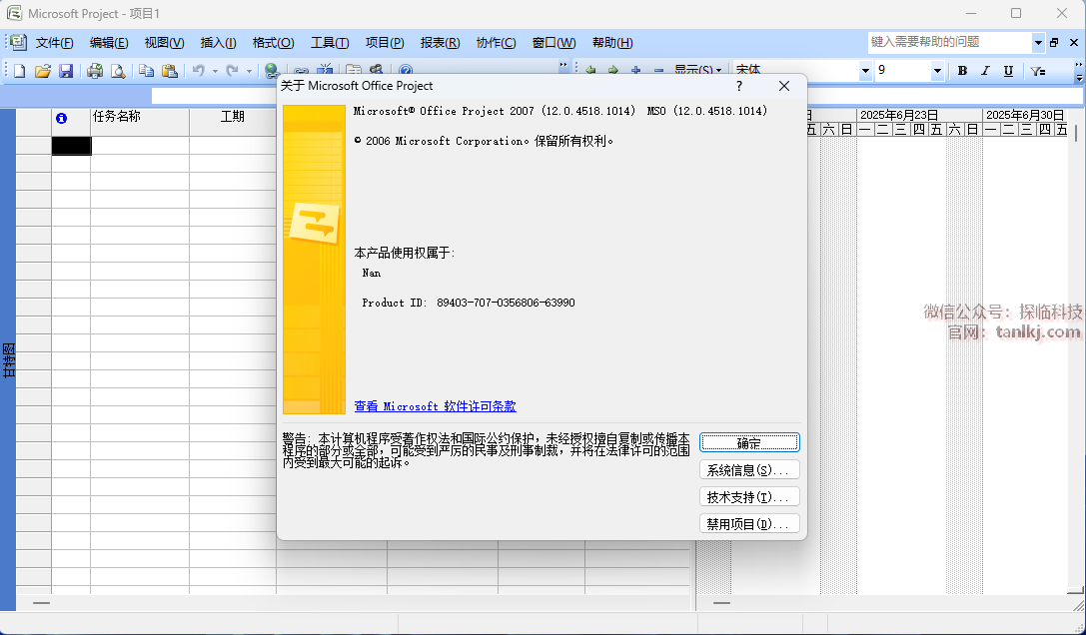Open a file with the folder icon
This screenshot has height=635, width=1086.
coord(42,71)
